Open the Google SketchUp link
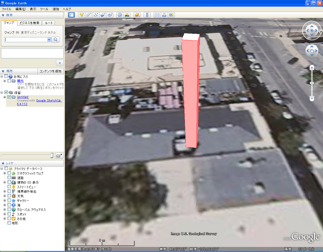Screen dimensions: 323x252 coord(48,100)
